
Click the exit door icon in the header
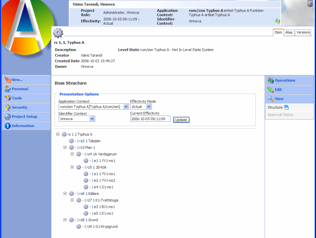tap(310, 4)
